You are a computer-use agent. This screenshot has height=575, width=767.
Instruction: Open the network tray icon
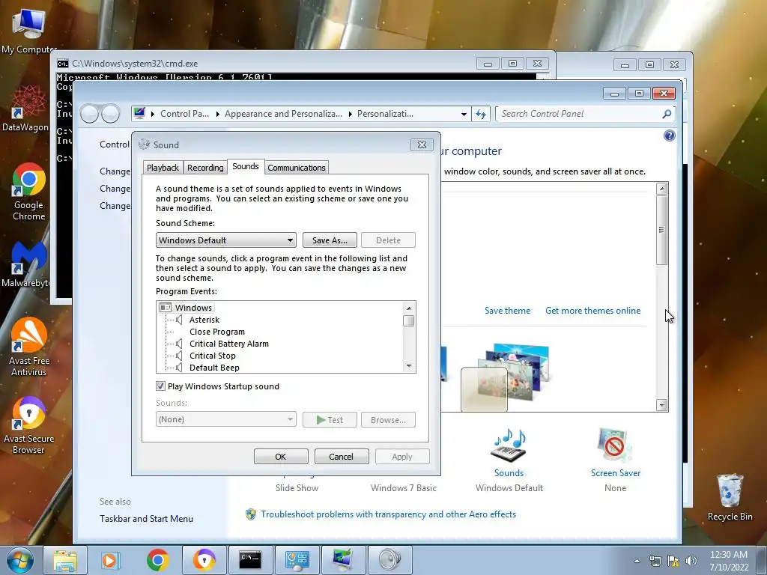point(655,561)
